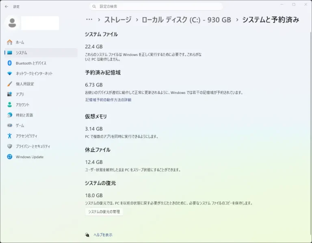Viewport: 312px width, 243px height.
Task: Click the システム ファイル heading
Action: click(x=101, y=34)
